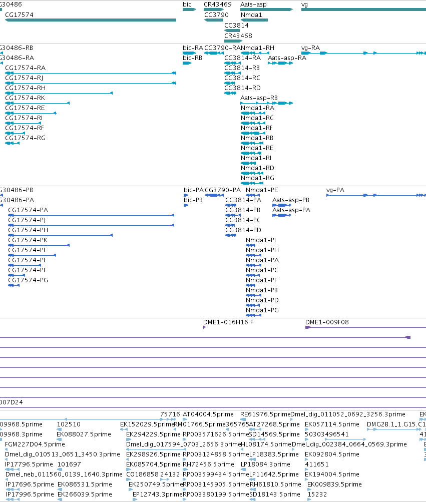
Task: Click the EK152029.5prime EST label
Action: (147, 424)
